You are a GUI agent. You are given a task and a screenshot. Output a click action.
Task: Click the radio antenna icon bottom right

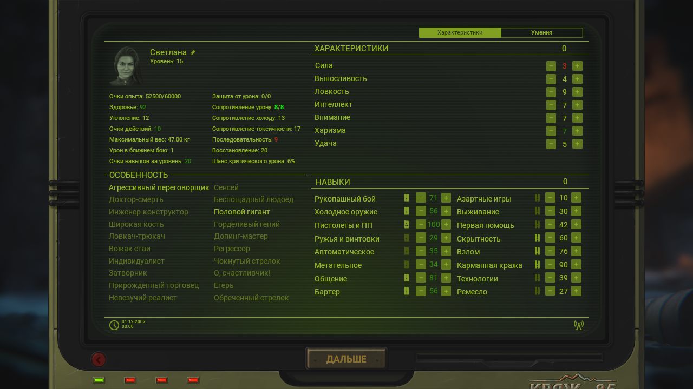click(x=579, y=325)
